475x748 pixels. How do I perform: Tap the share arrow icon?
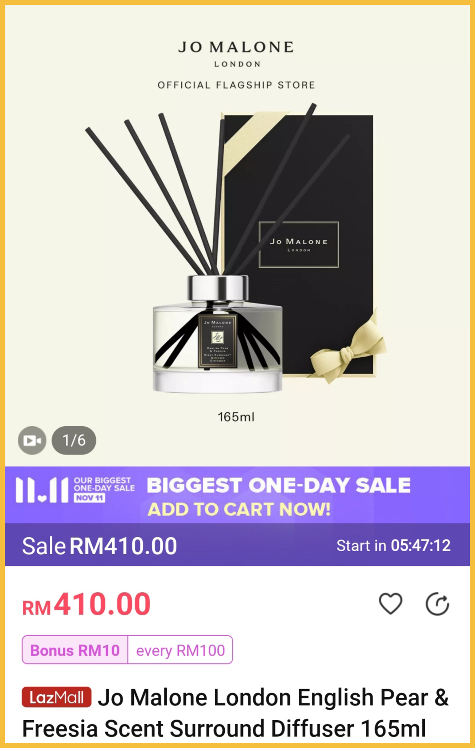437,604
